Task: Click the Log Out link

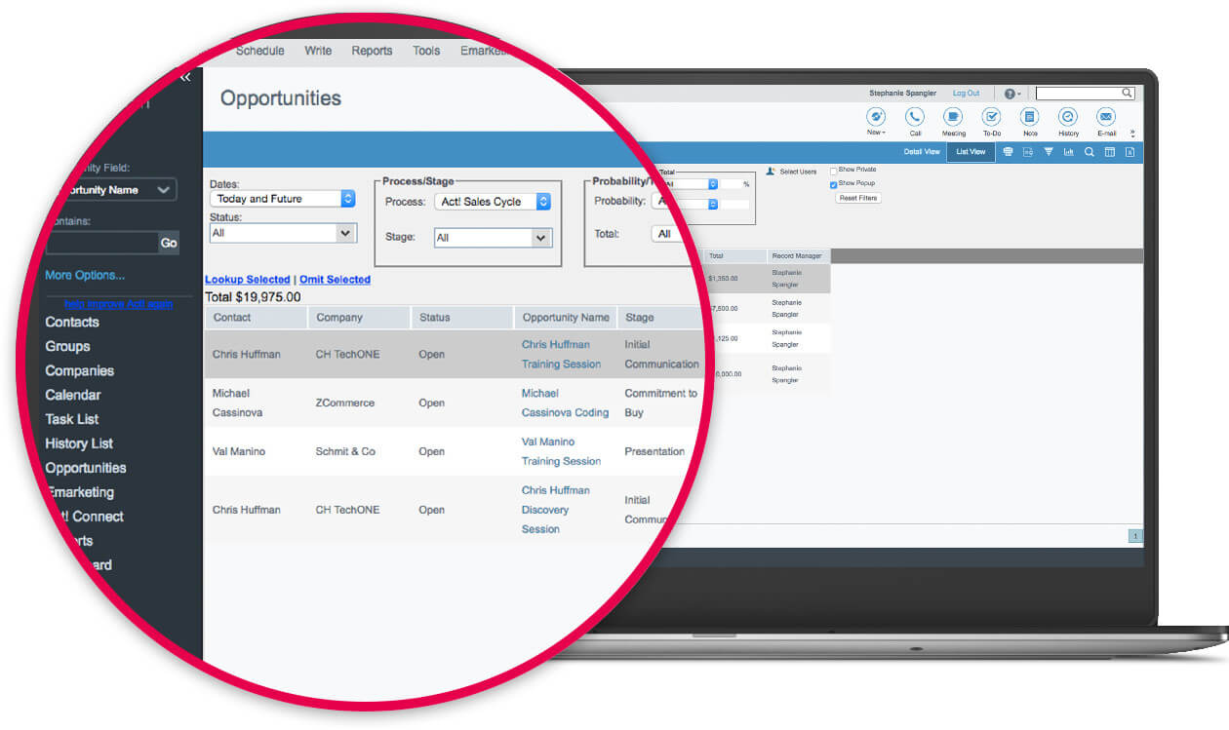Action: click(967, 94)
